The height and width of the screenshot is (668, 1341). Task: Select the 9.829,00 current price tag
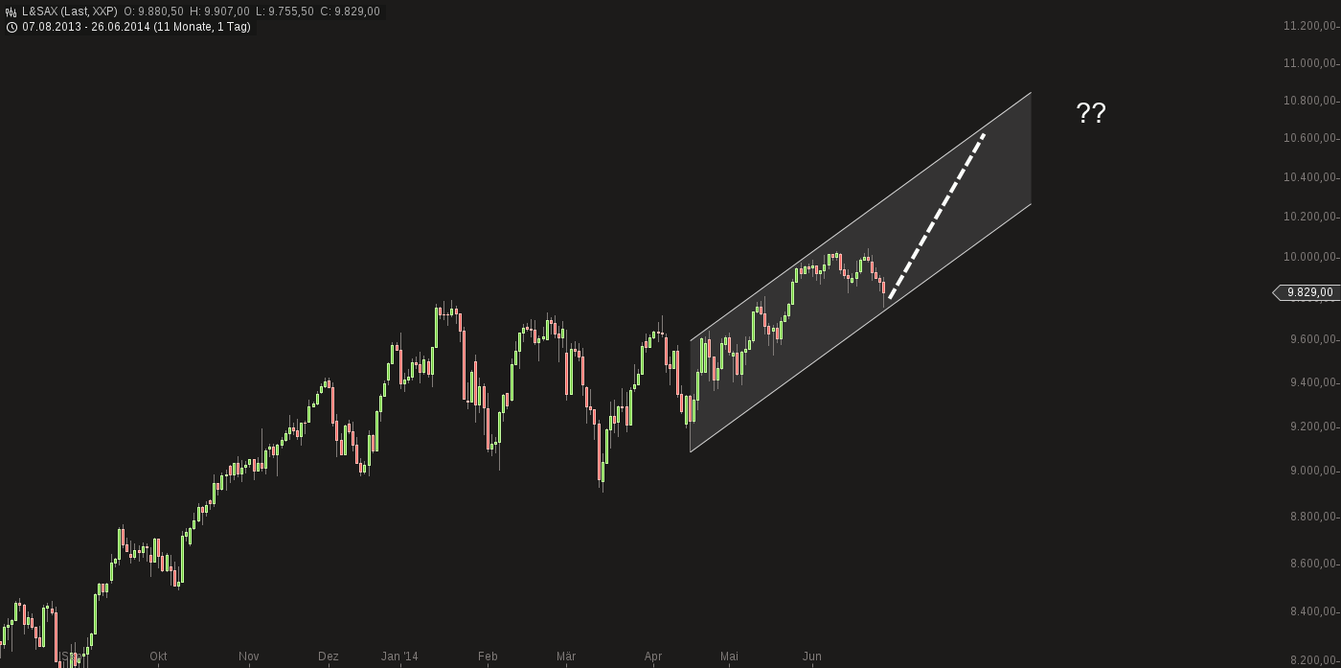tap(1307, 292)
